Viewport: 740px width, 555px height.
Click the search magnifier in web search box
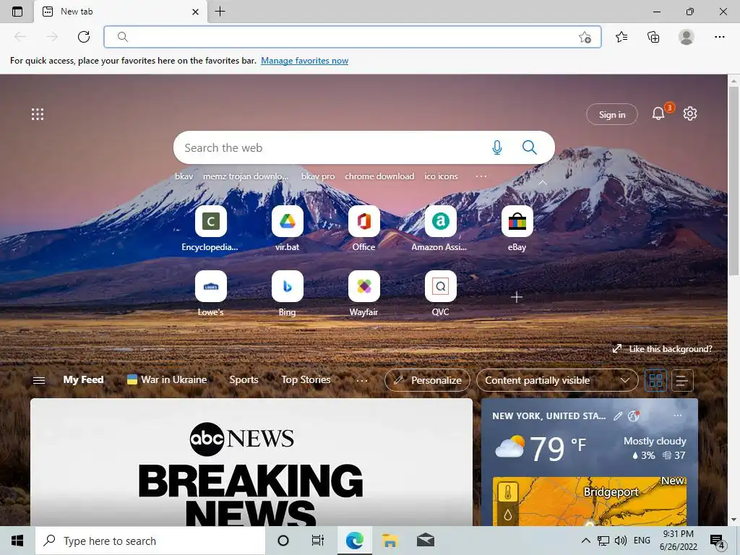(529, 147)
